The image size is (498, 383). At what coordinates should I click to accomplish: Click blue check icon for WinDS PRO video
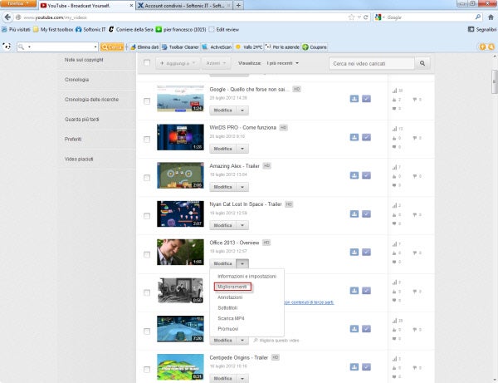coord(366,137)
